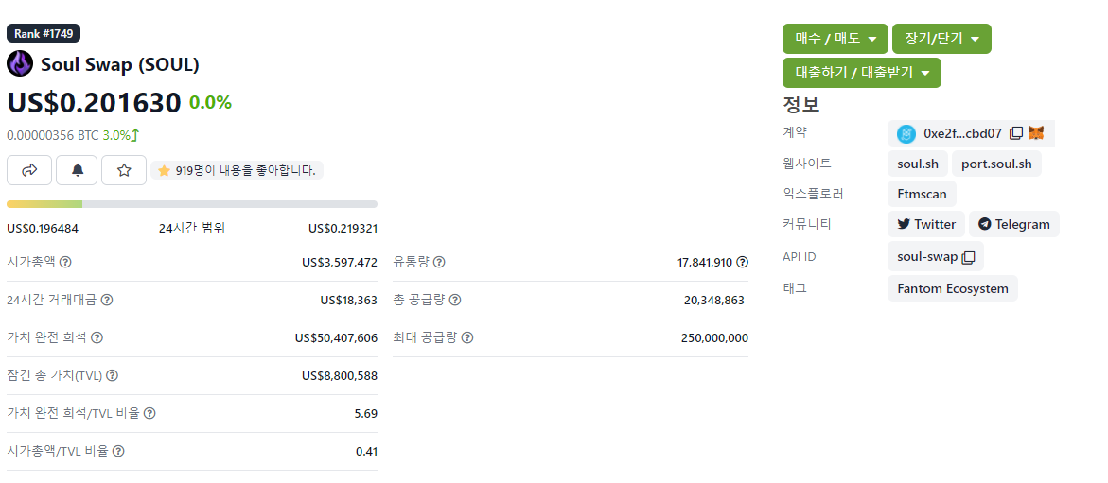
Task: Click the help icon next to 시가총액
Action: tap(65, 262)
